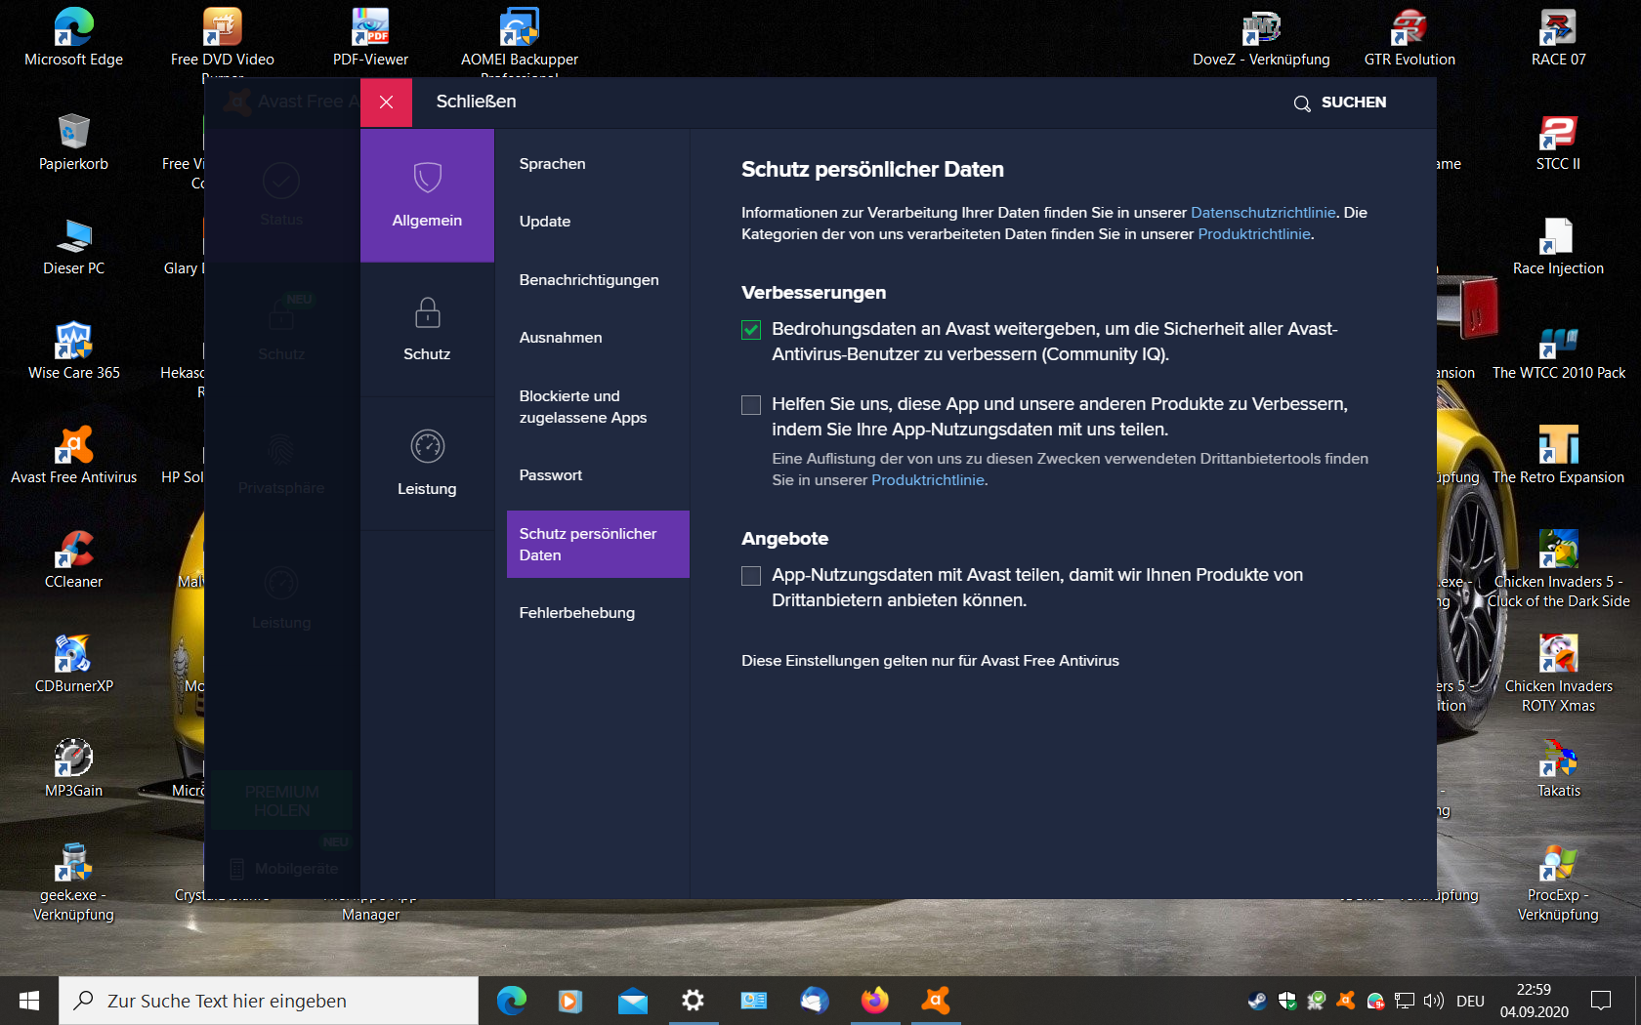Image resolution: width=1641 pixels, height=1025 pixels.
Task: Open PDF-Viewer desktop shortcut
Action: coord(371,37)
